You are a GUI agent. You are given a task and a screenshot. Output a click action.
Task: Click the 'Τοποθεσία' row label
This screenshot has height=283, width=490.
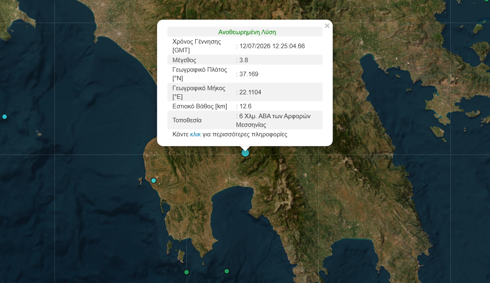(187, 120)
